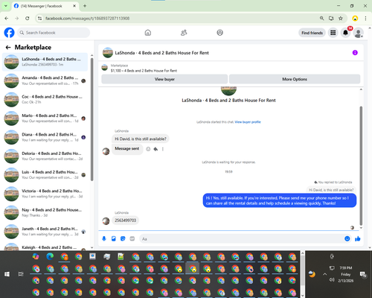Open Chrome profile avatar icon
Viewport: 372px width, 298px height.
(355, 19)
